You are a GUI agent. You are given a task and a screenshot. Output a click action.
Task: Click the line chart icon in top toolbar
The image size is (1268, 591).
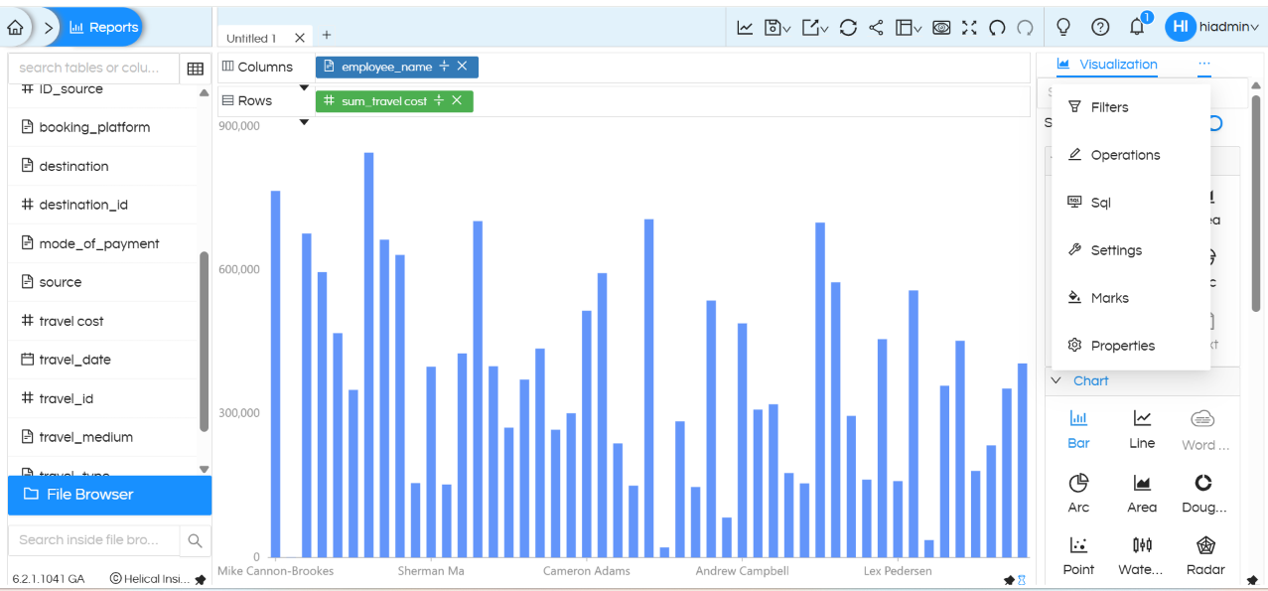pyautogui.click(x=745, y=28)
